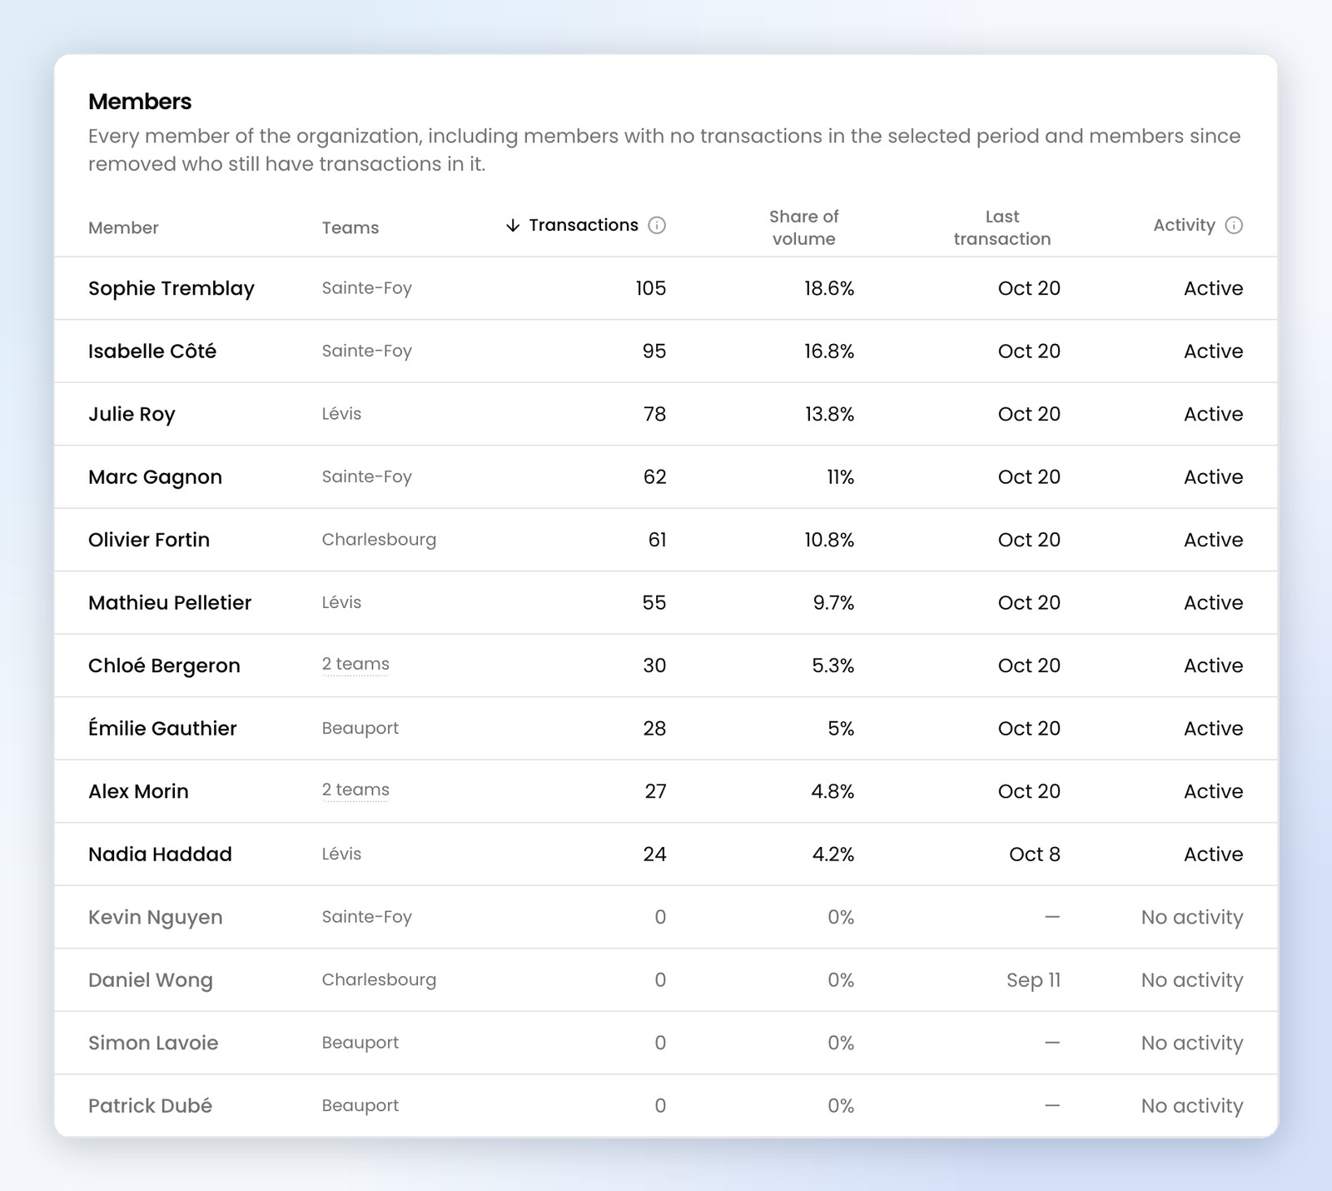
Task: Open Isabelle Côté's member row
Action: (666, 351)
